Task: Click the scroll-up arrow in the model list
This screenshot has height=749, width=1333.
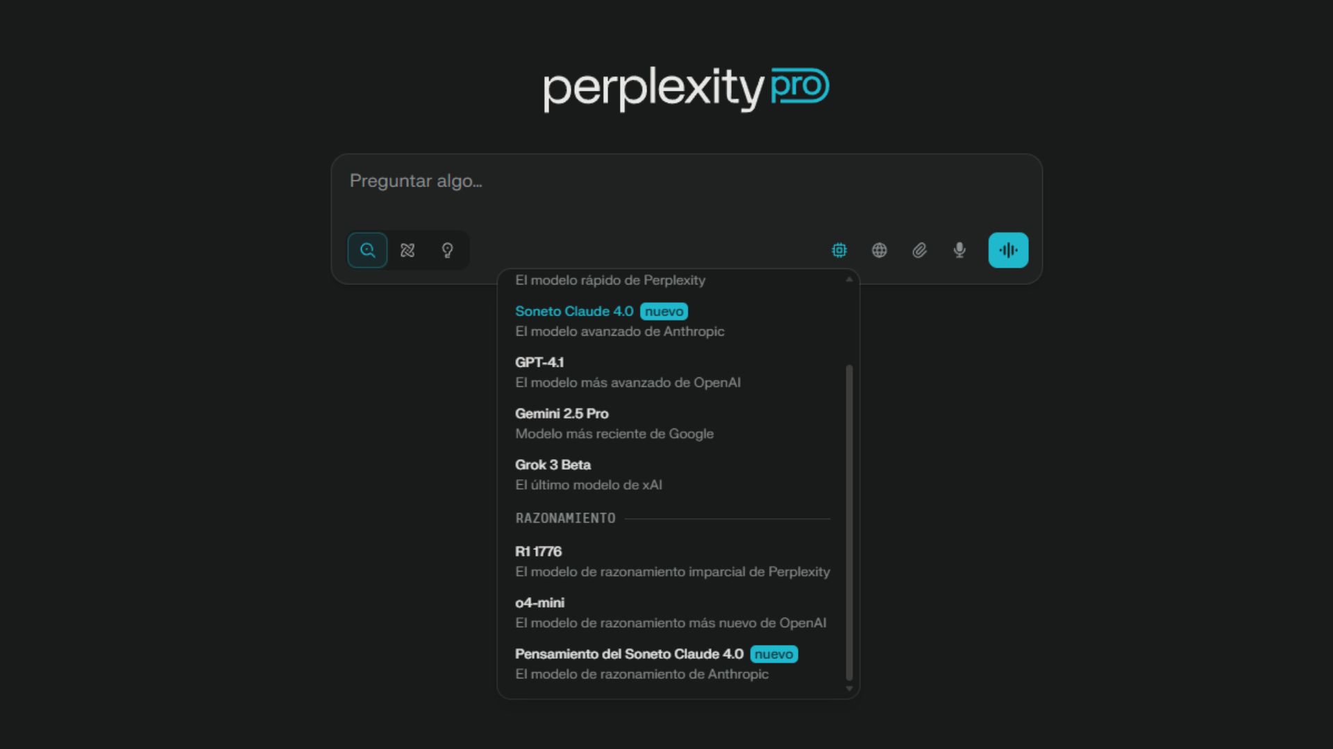Action: [x=849, y=279]
